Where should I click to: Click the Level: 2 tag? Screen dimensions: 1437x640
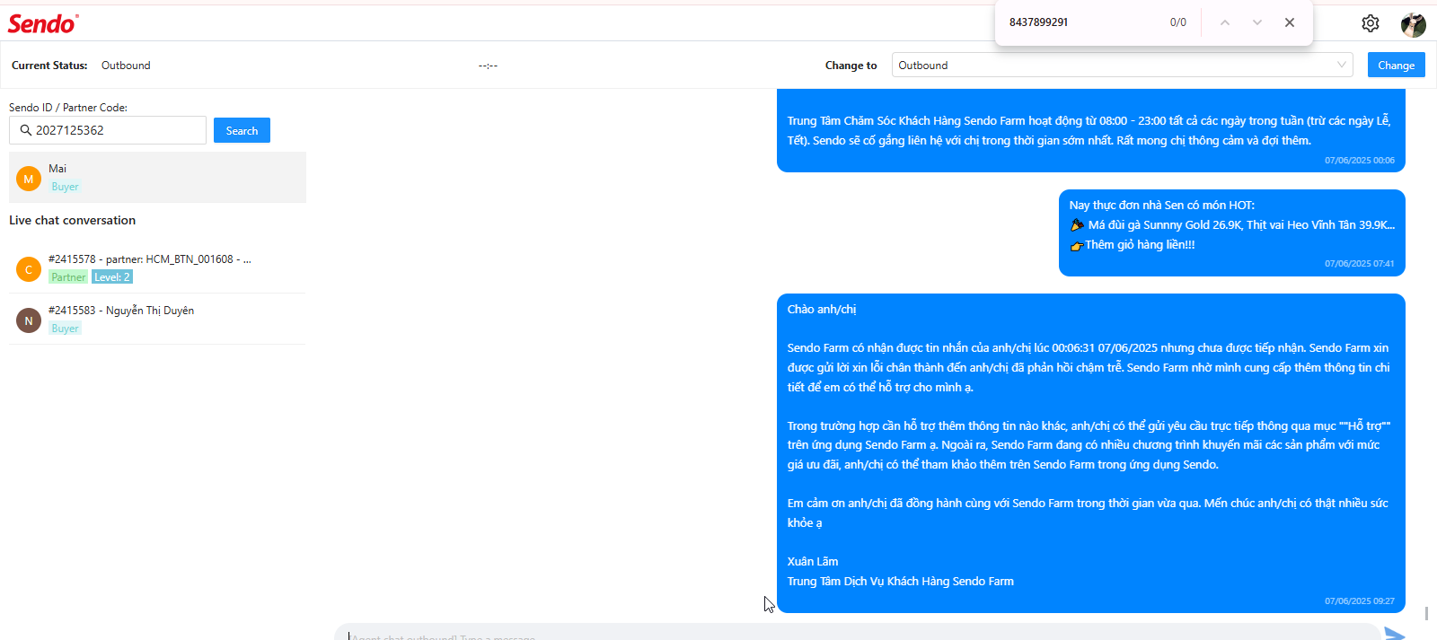click(x=112, y=277)
